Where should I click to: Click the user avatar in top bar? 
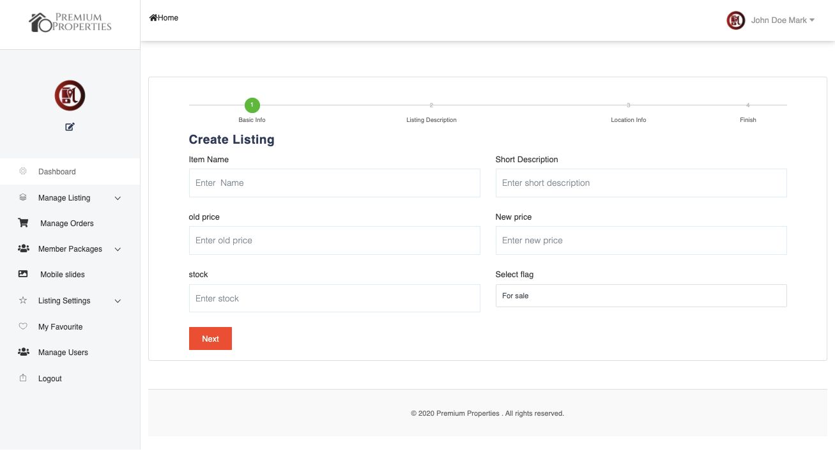tap(736, 20)
